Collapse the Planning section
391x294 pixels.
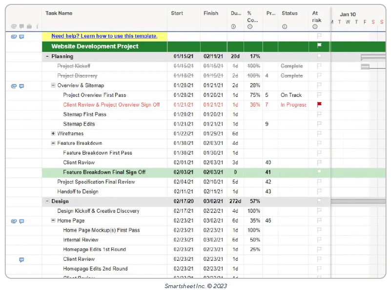(x=47, y=57)
